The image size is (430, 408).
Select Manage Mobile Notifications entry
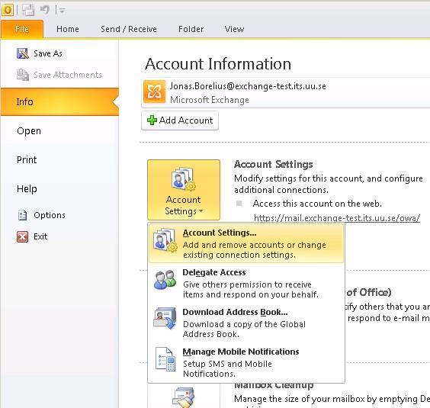246,362
